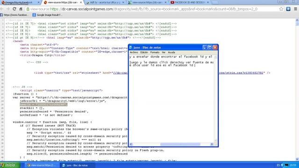Bookmark this page with the star icon
The height and width of the screenshot is (168, 299).
pos(281,9)
